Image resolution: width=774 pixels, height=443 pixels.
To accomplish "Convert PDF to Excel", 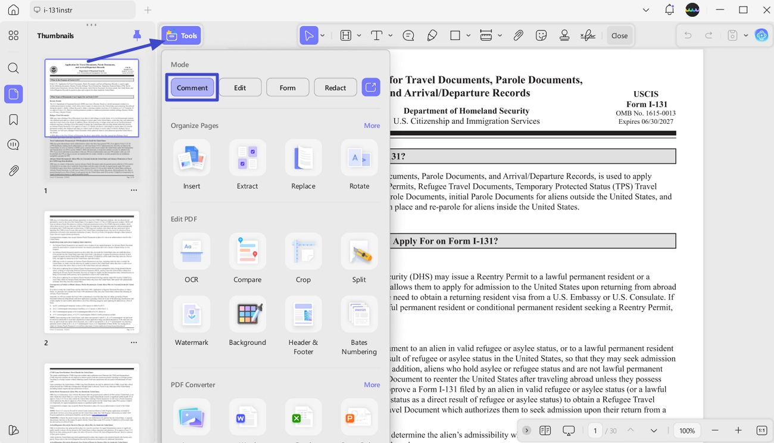I will pos(303,418).
